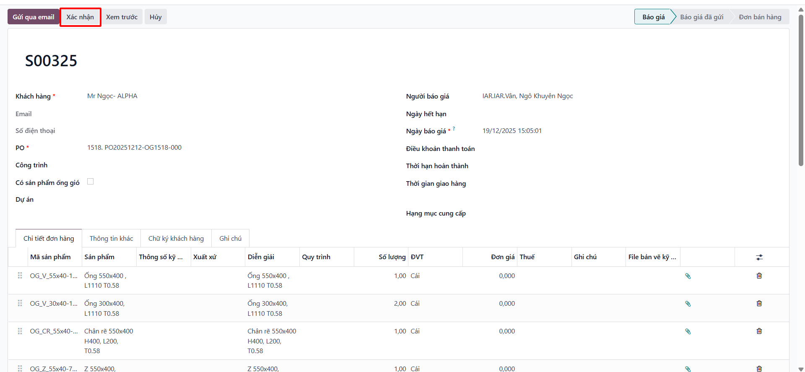Grab drag handle of OG_V_55x40 row
The width and height of the screenshot is (805, 372).
[20, 276]
